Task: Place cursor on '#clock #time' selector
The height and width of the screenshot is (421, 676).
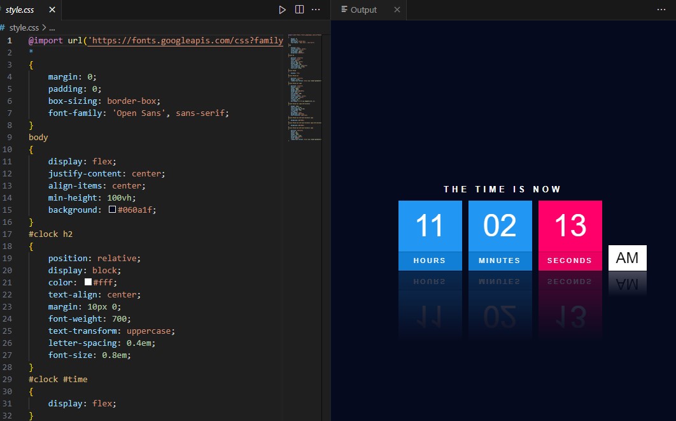Action: pyautogui.click(x=58, y=379)
